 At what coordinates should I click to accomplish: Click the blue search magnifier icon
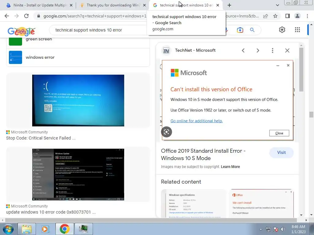click(x=252, y=30)
